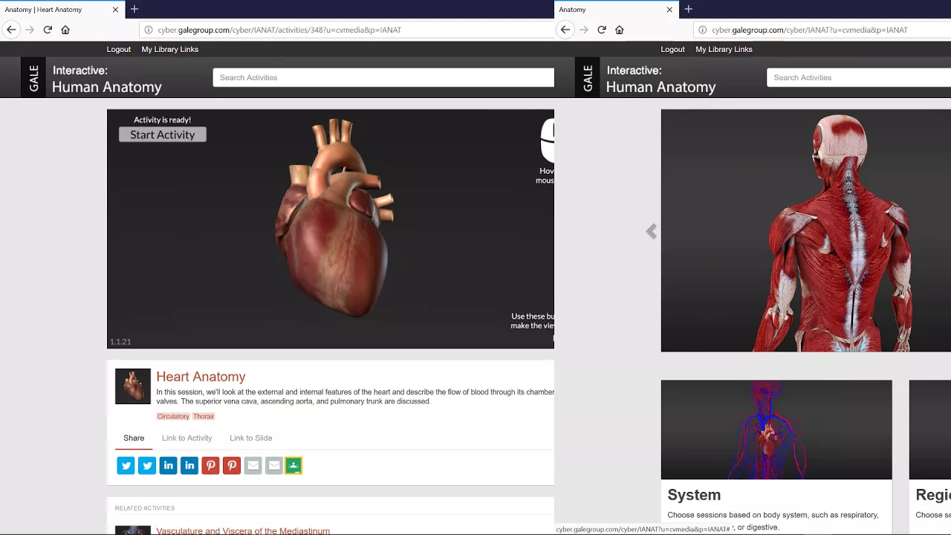
Task: Click the small Heart Anatomy thumbnail
Action: pyautogui.click(x=133, y=386)
